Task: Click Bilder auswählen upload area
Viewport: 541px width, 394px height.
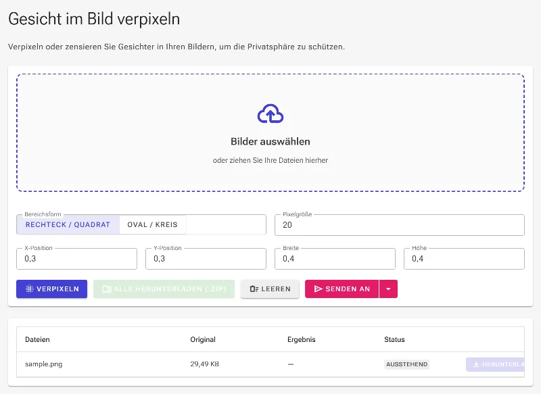Action: pos(270,132)
